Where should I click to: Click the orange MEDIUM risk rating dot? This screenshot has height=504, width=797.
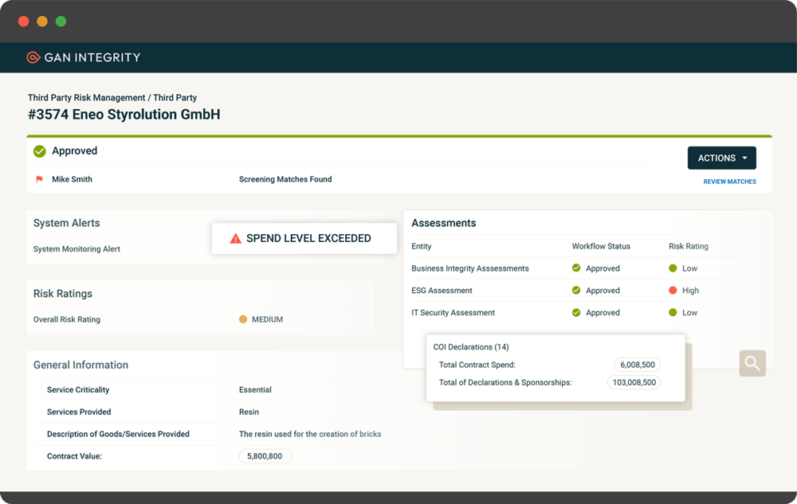pyautogui.click(x=243, y=319)
